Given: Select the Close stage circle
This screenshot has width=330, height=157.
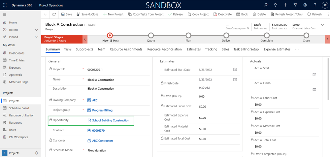Looking at the screenshot, I should coord(307,35).
